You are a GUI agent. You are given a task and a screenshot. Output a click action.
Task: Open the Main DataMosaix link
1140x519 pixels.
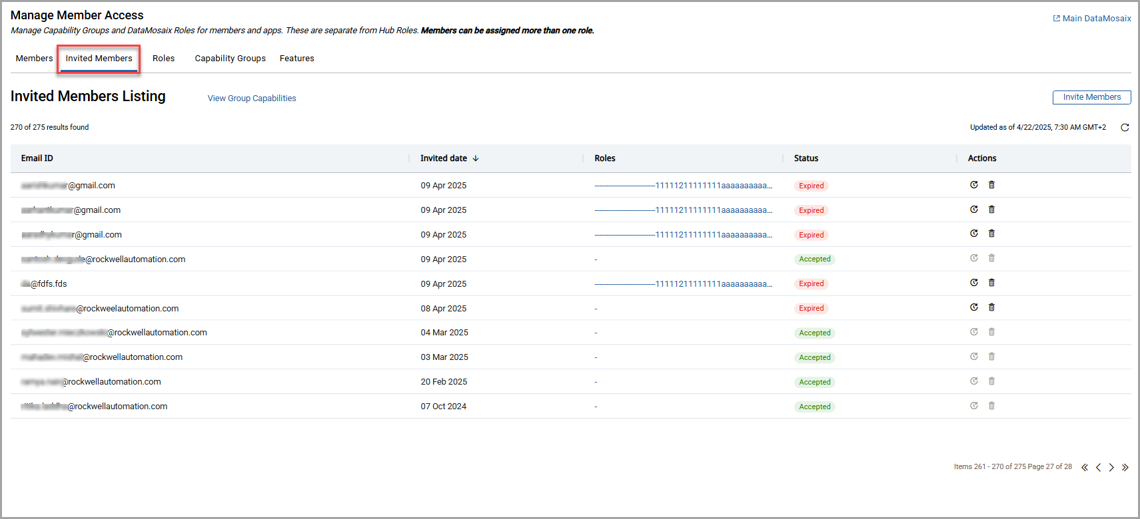1092,19
